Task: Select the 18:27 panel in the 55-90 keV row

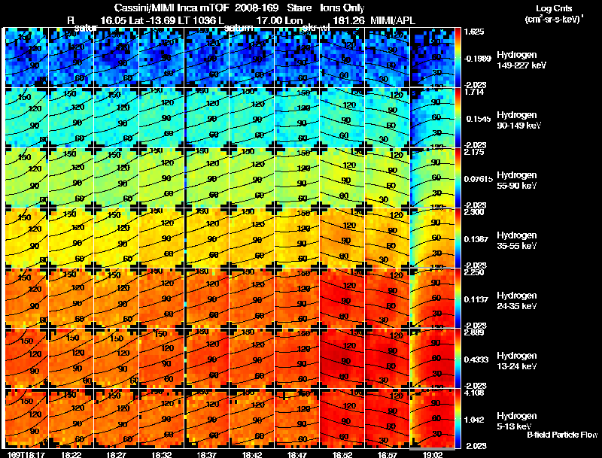Action: coord(117,177)
